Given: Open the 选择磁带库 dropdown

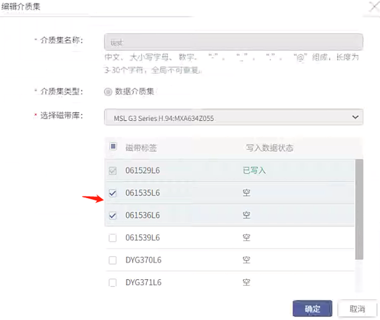Looking at the screenshot, I should click(x=234, y=117).
